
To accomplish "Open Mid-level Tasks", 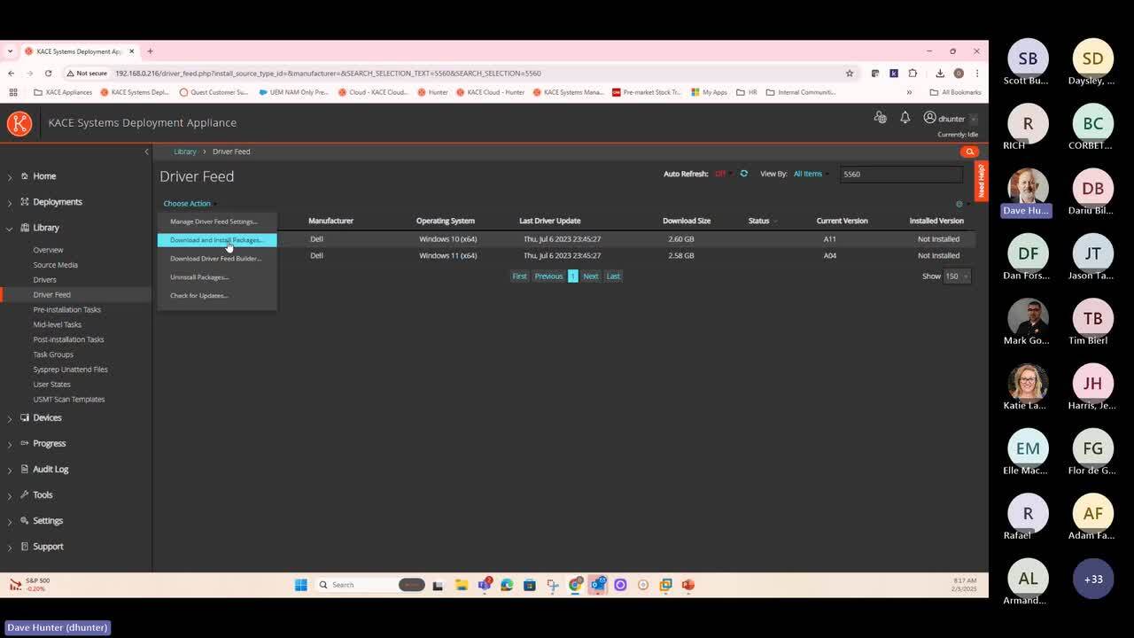I will [x=57, y=324].
